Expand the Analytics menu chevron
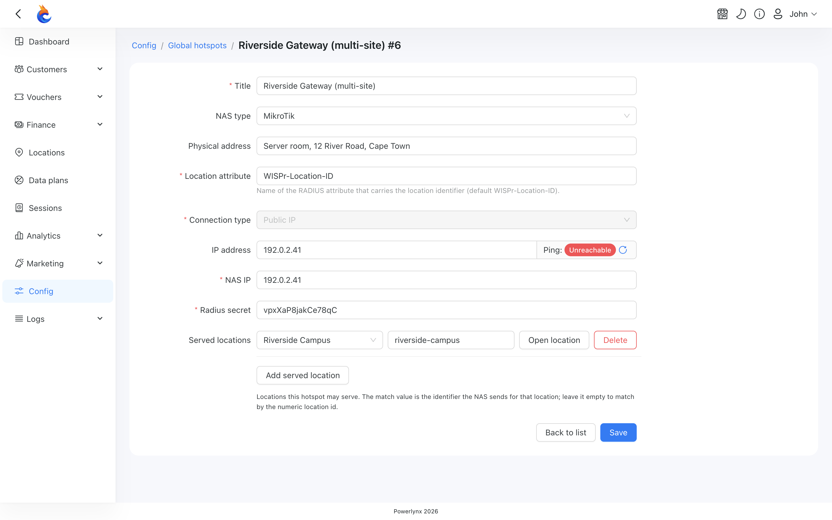Viewport: 832px width, 520px height. [x=100, y=235]
